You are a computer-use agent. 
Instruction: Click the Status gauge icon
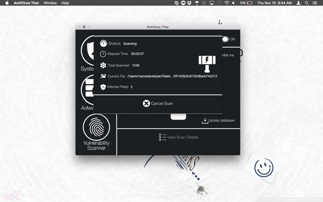(x=103, y=44)
